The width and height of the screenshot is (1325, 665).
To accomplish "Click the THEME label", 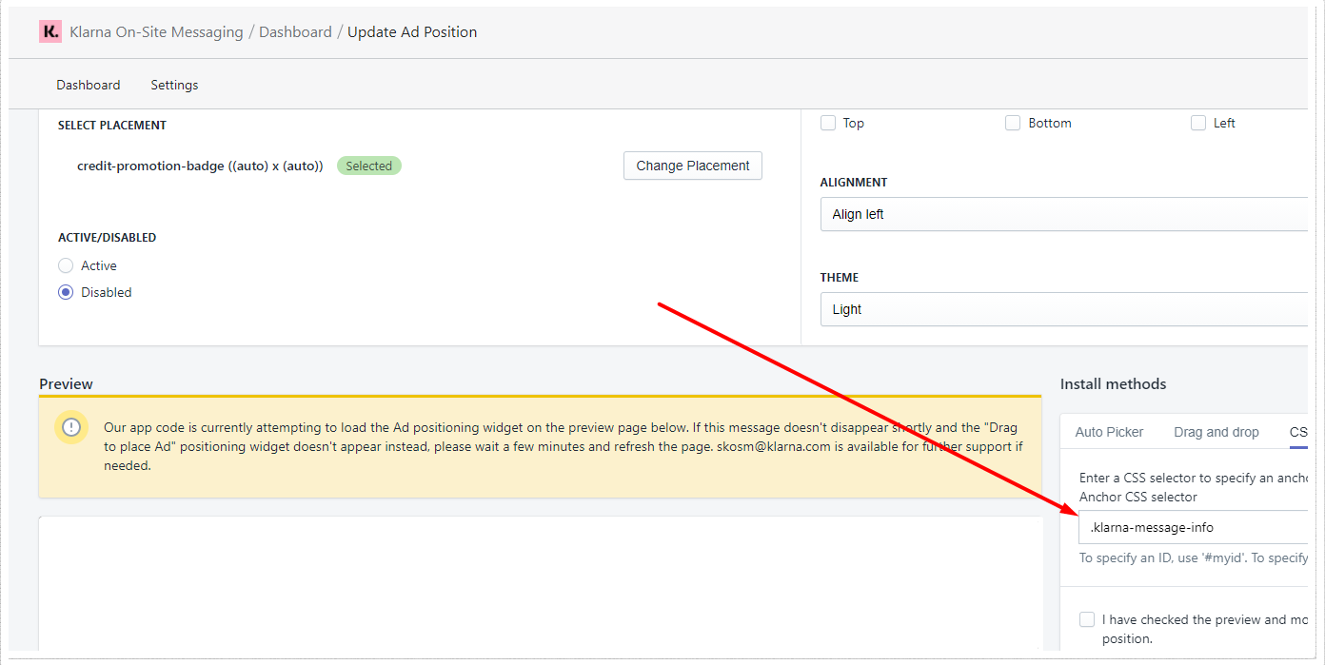I will [x=840, y=277].
